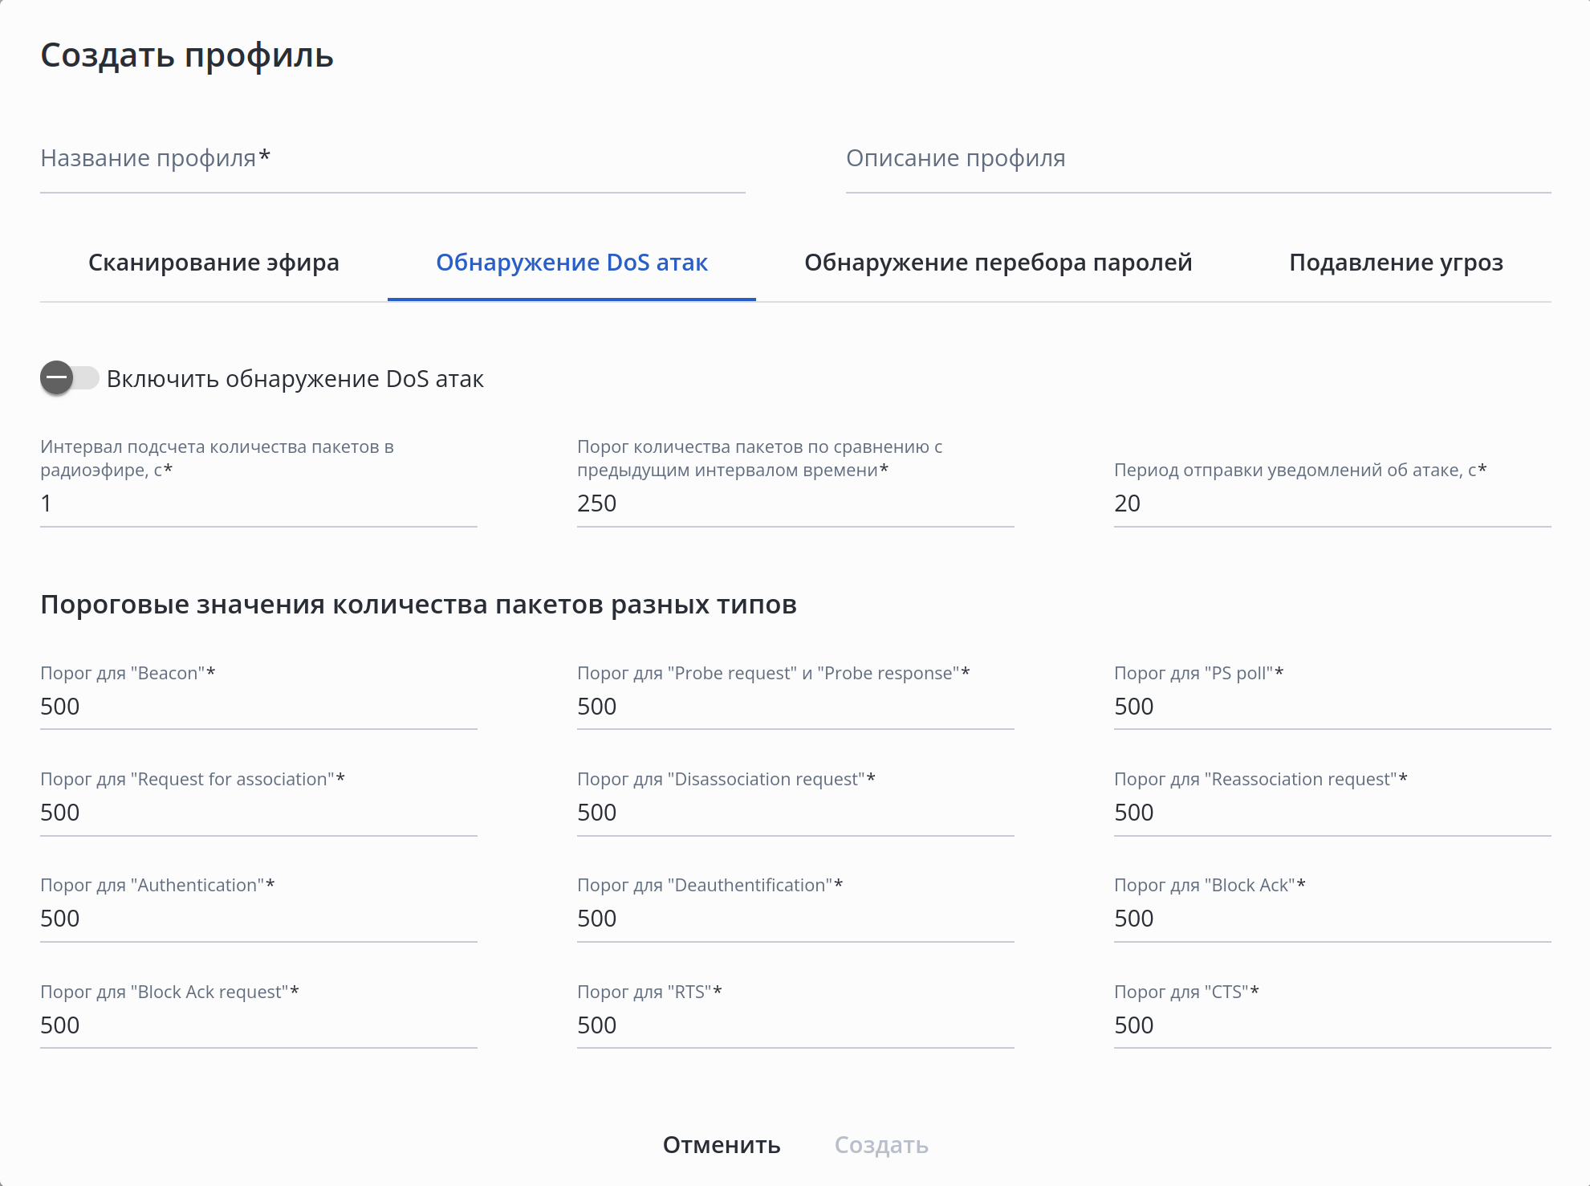Image resolution: width=1590 pixels, height=1186 pixels.
Task: Edit the attack notification period field
Action: pyautogui.click(x=1332, y=503)
